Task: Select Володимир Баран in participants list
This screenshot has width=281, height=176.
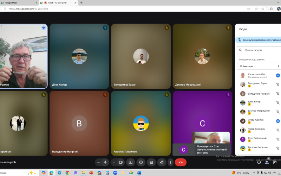Action: [x=258, y=84]
